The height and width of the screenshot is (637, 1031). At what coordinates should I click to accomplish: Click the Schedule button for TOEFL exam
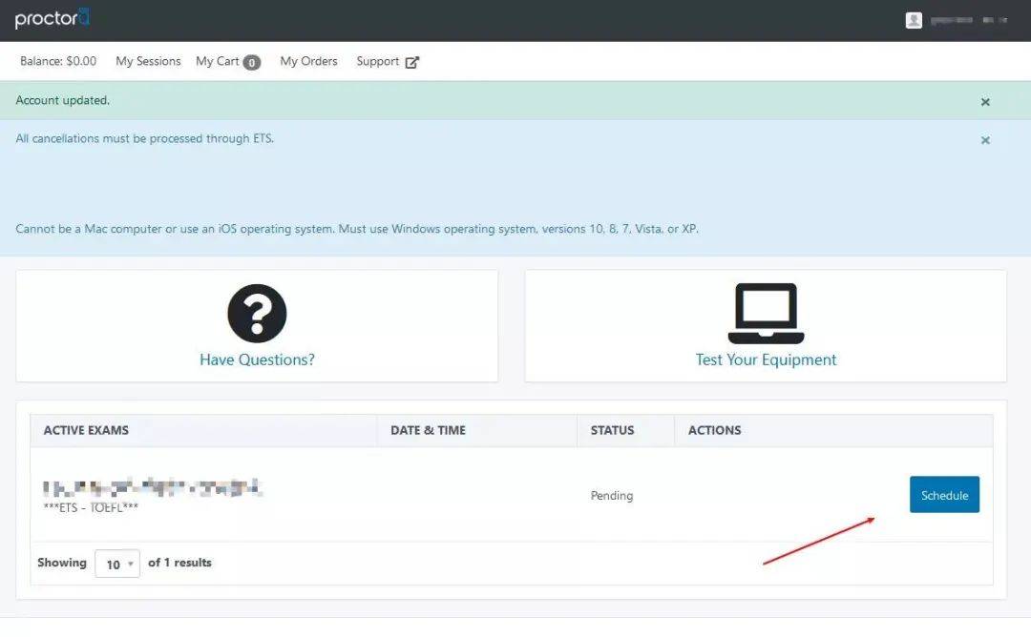pos(944,495)
